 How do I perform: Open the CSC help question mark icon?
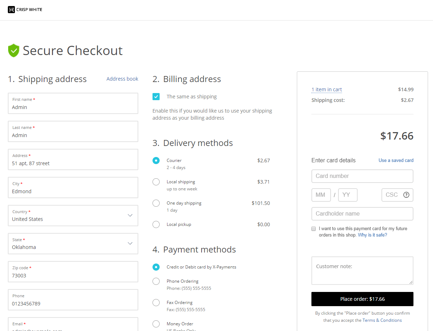pos(406,195)
